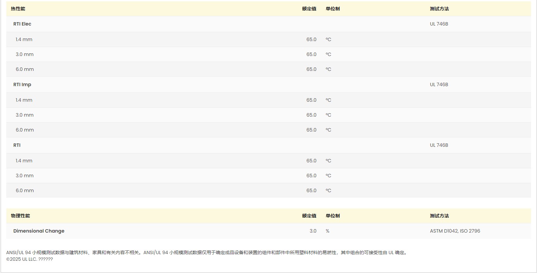Screen dimensions: 537x273
Task: Select °C unit for plain RTI 1.4 mm
Action: [328, 161]
